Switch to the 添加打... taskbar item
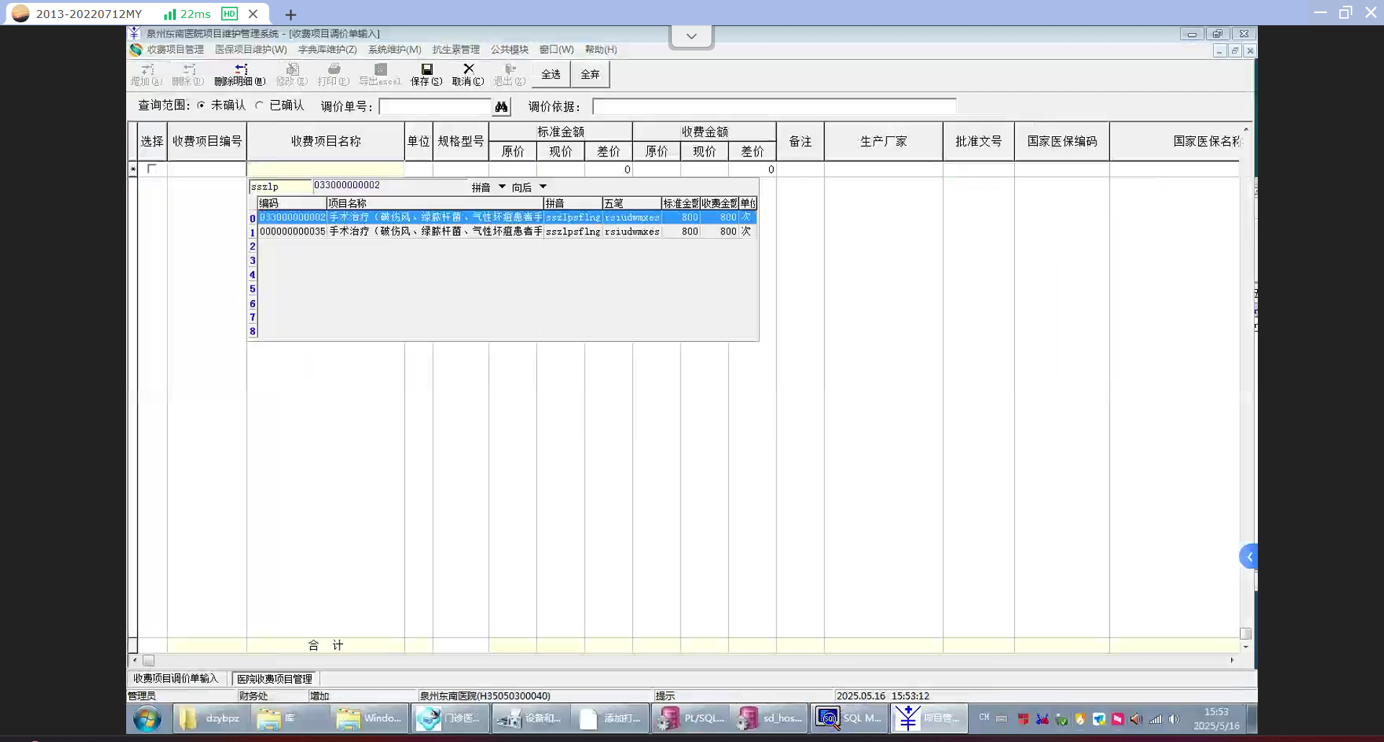The height and width of the screenshot is (742, 1384). click(611, 718)
